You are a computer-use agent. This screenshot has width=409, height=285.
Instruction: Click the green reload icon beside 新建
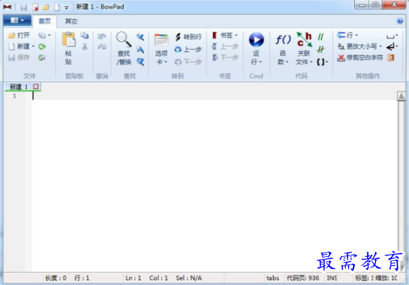coord(42,47)
